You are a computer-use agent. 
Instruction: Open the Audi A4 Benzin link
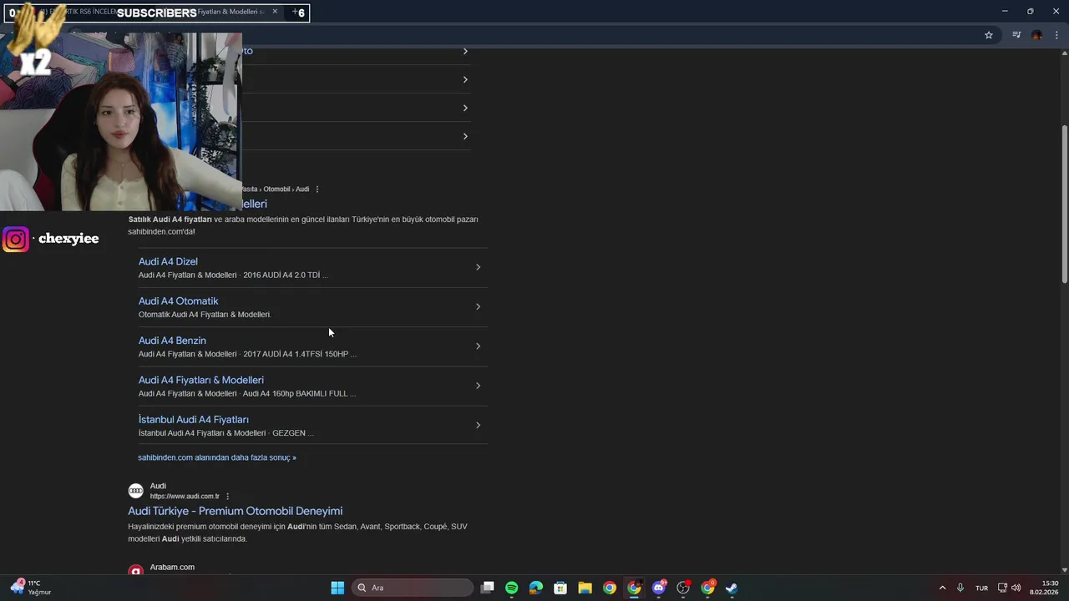172,341
